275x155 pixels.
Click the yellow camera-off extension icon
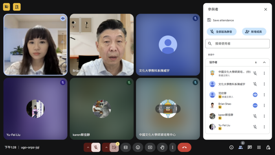click(7, 7)
